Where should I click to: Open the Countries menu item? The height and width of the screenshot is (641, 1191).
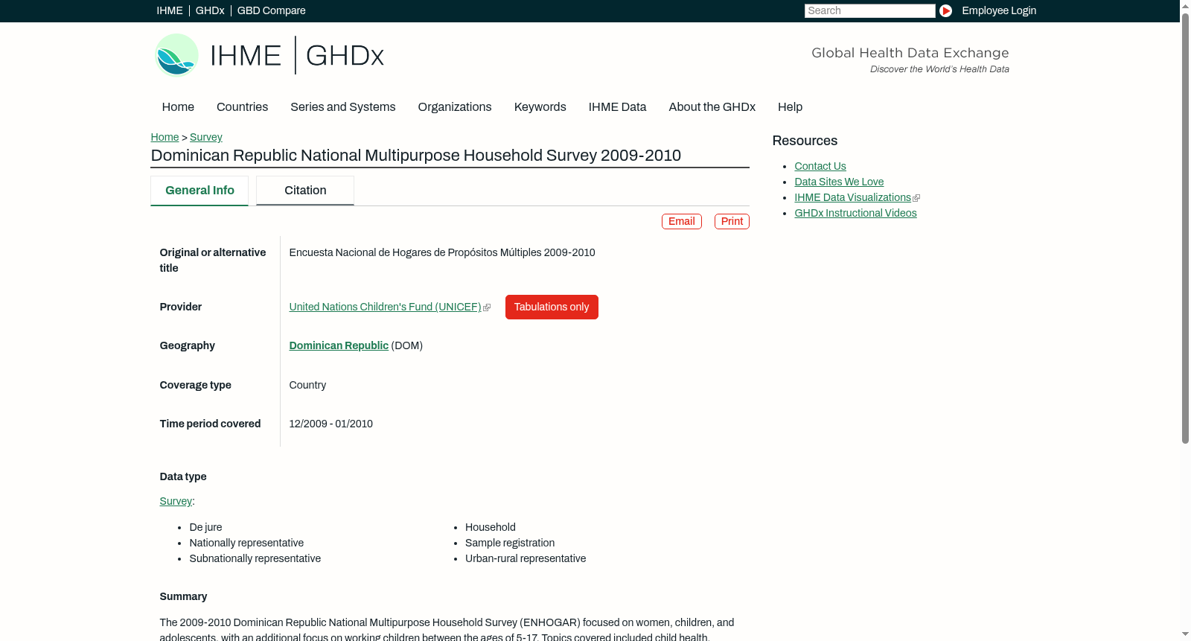[x=242, y=106]
